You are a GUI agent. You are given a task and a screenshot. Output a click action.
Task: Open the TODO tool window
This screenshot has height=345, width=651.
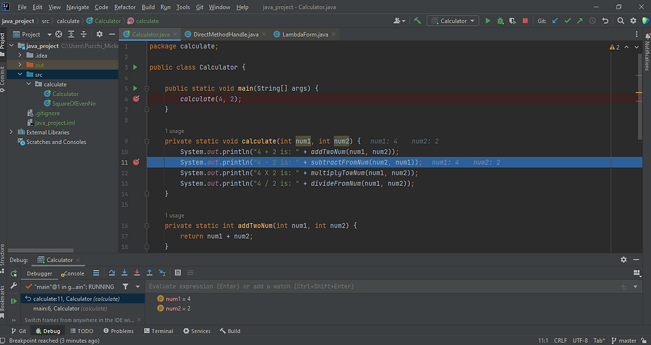[81, 331]
